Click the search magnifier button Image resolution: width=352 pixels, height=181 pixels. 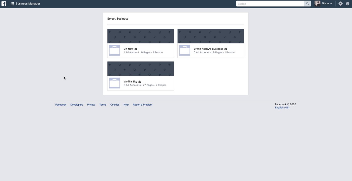pyautogui.click(x=307, y=4)
